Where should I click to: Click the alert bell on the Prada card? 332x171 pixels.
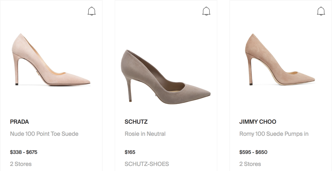pyautogui.click(x=92, y=11)
